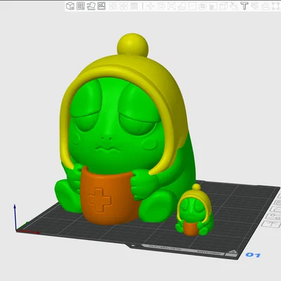Run Auto orient from the toolbar

(91, 6)
